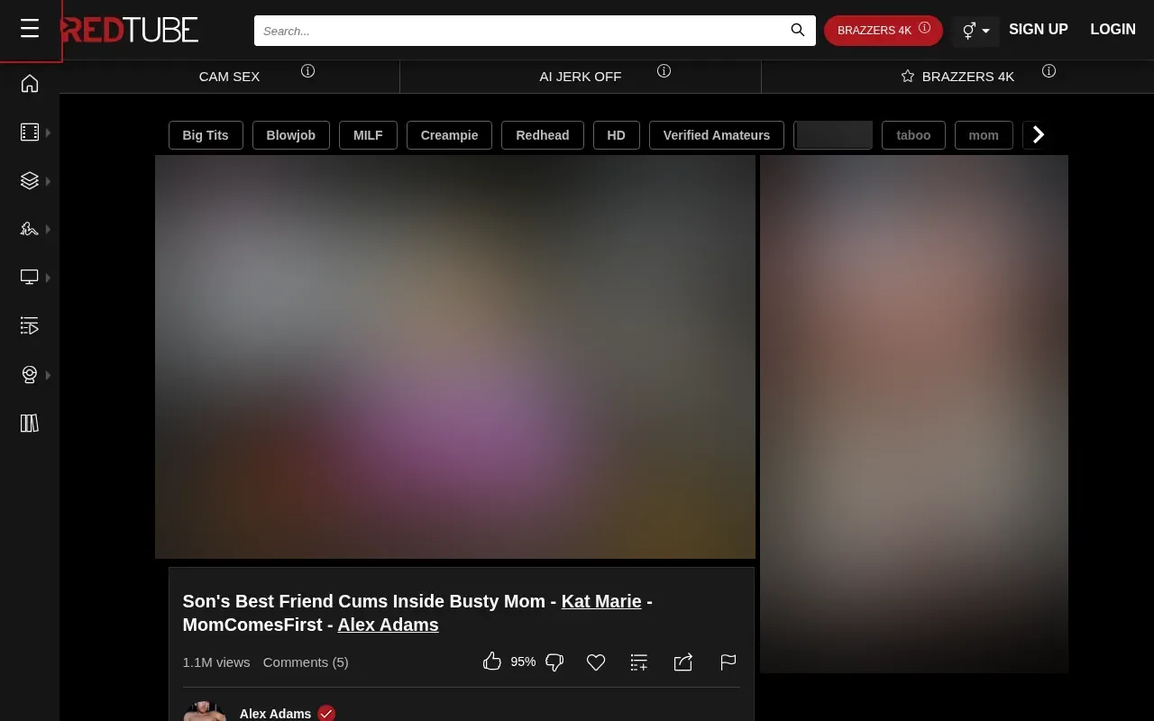Like the video with thumbs up
1154x721 pixels.
point(492,662)
